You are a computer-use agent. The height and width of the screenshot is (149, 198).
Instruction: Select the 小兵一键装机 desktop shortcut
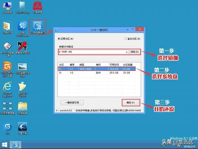(x=38, y=27)
